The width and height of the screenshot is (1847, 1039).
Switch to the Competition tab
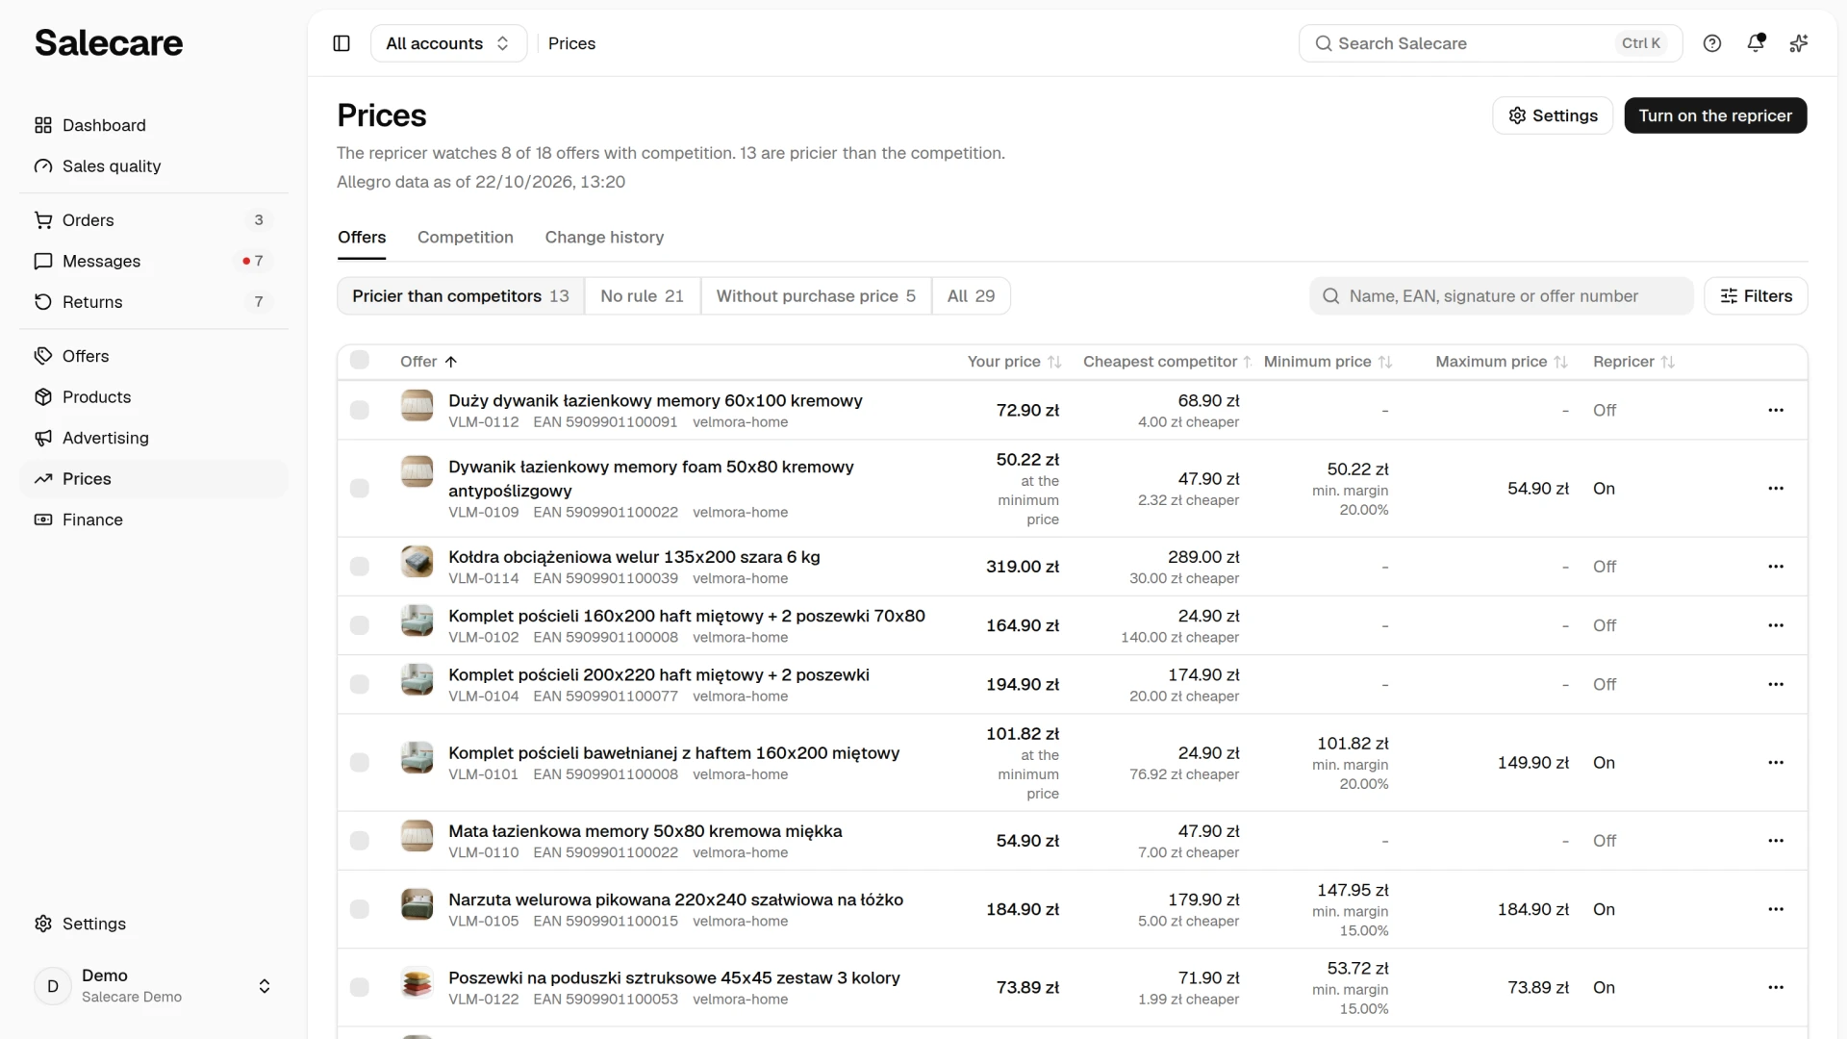point(466,238)
